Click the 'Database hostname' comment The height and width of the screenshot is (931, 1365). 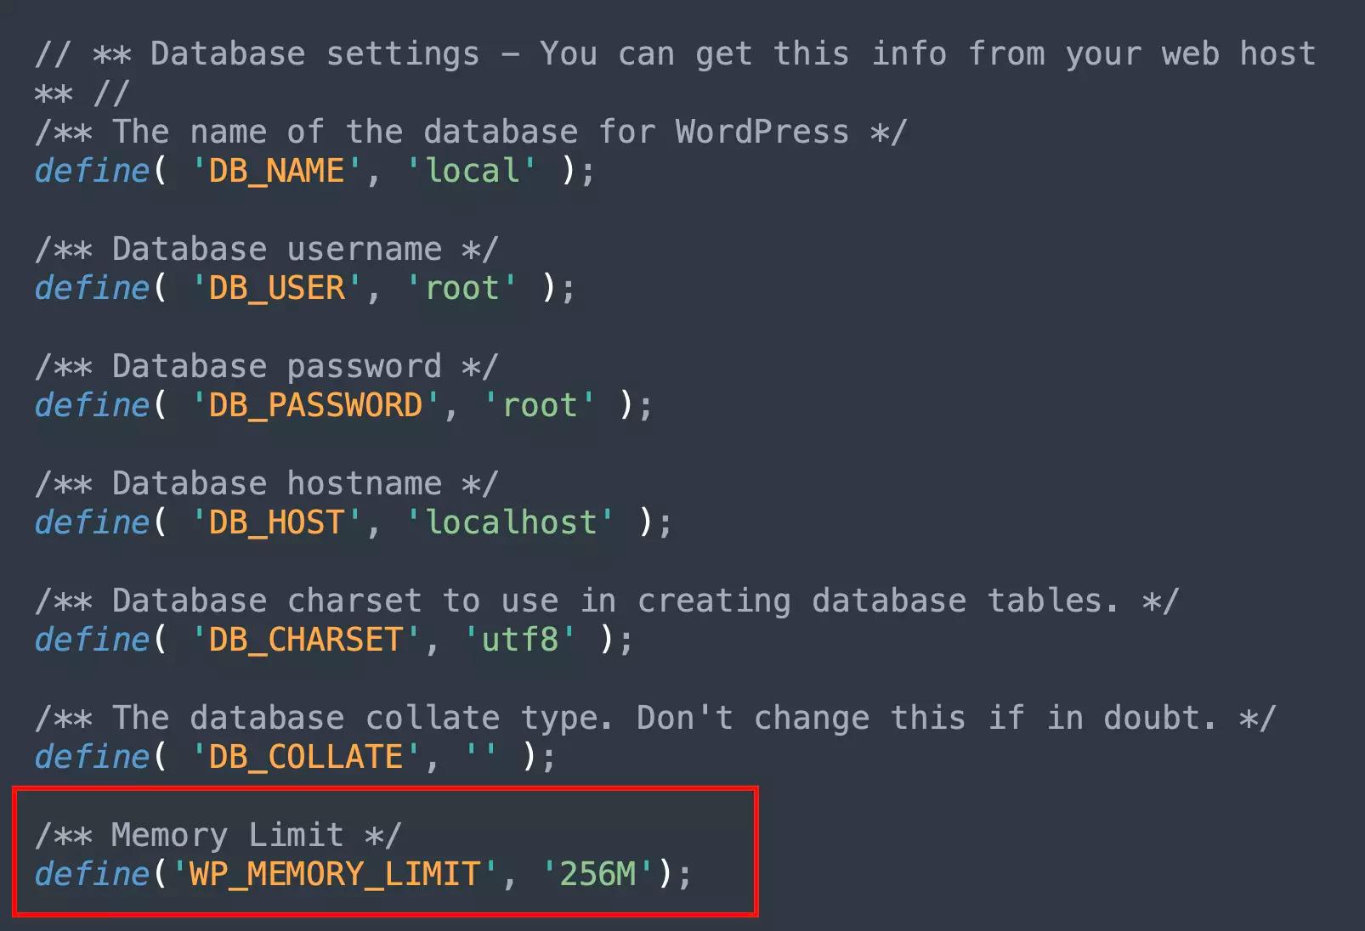point(266,483)
